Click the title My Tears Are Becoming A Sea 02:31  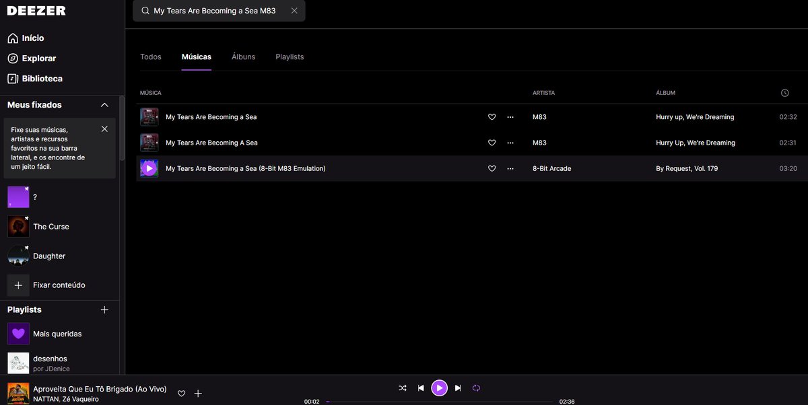pyautogui.click(x=211, y=143)
